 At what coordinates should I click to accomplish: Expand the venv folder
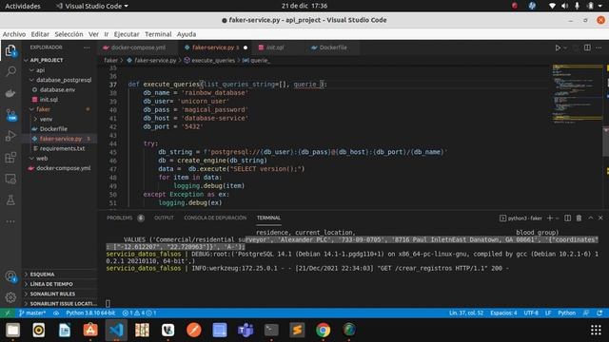click(x=46, y=119)
